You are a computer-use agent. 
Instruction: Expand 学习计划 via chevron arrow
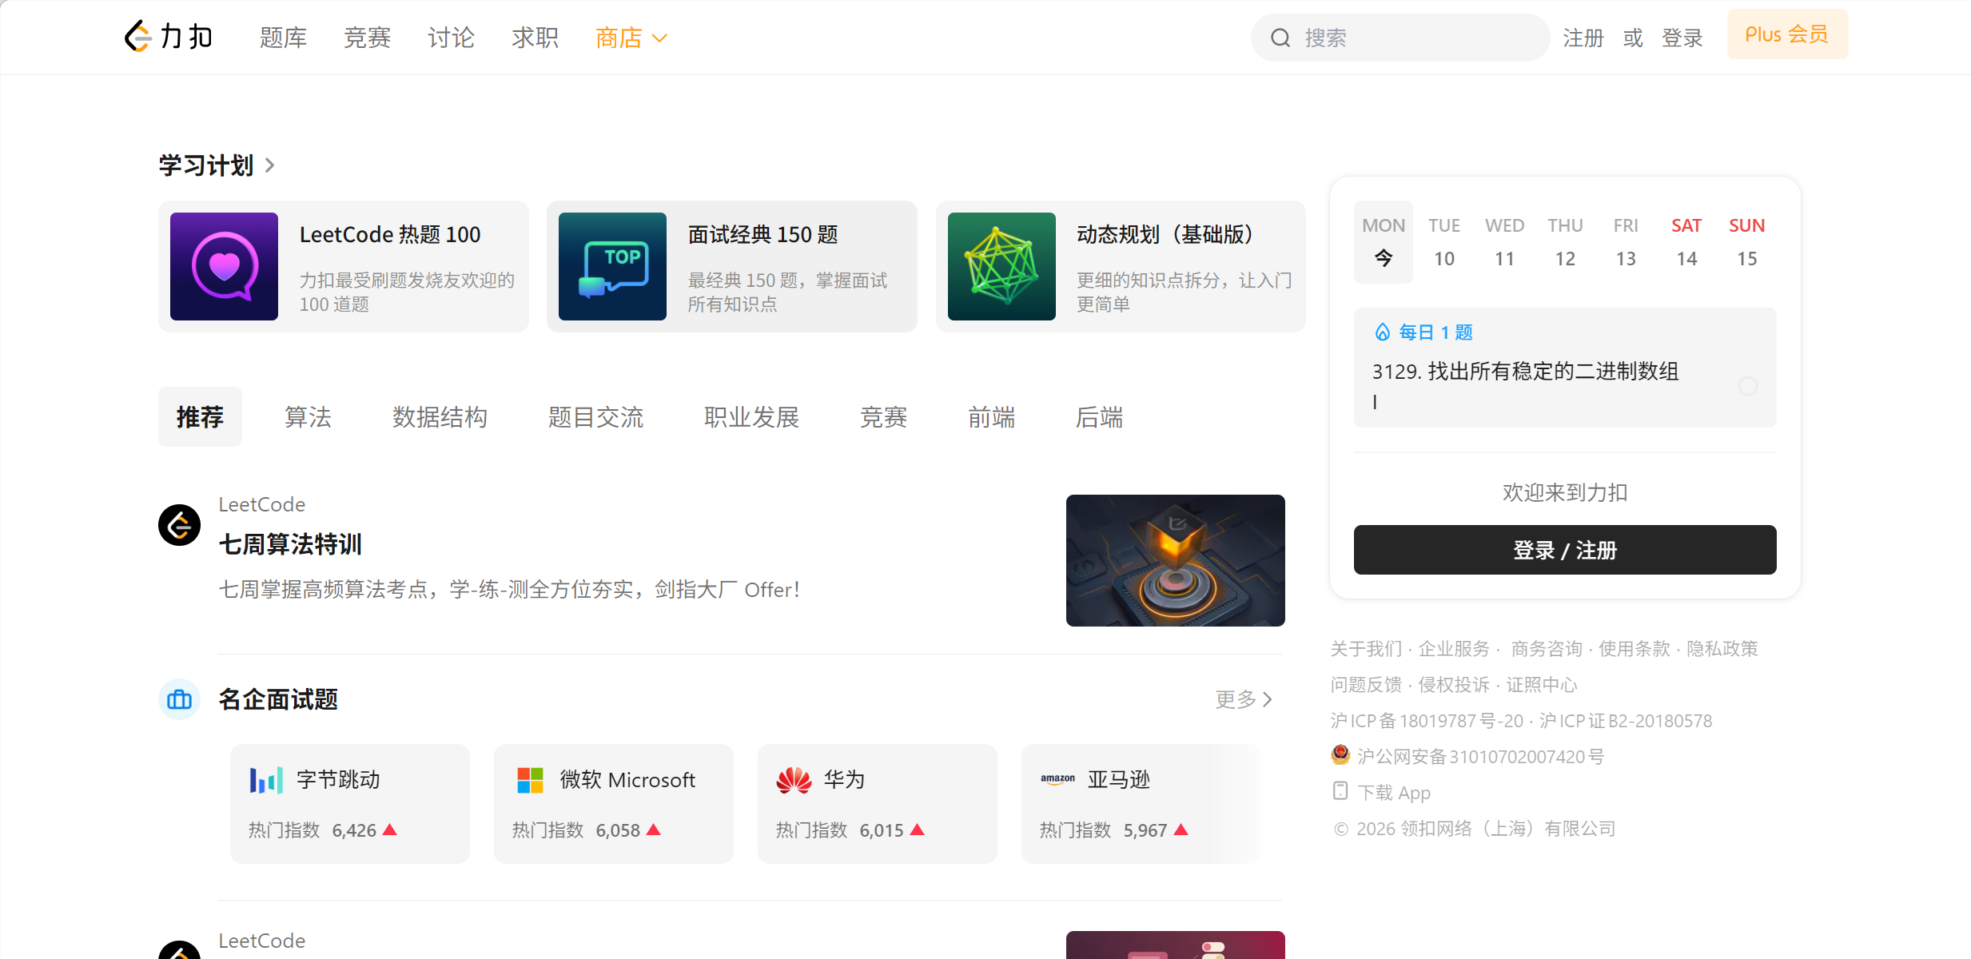click(270, 165)
